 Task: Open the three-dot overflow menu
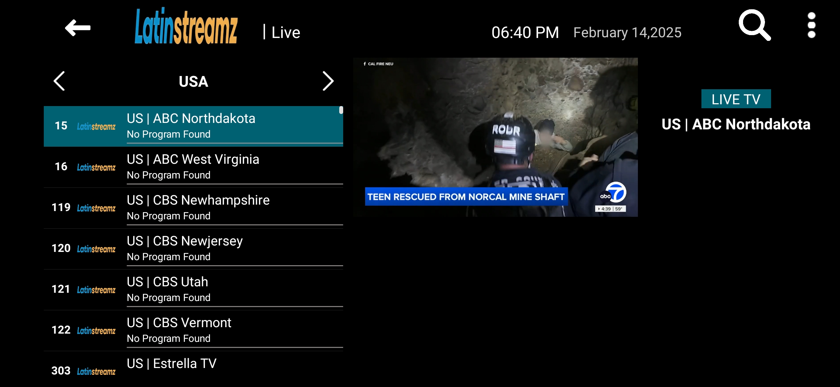(811, 25)
